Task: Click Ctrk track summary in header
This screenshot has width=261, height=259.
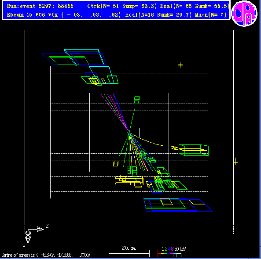Action: coord(122,6)
